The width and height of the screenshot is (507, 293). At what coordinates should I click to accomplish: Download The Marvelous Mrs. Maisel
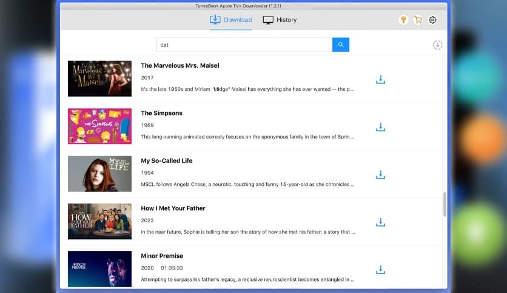click(381, 79)
